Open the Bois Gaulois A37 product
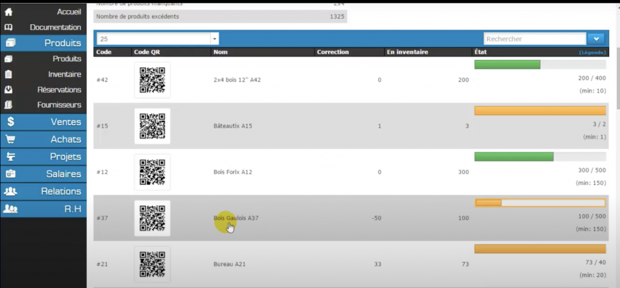Viewport: 620px width, 288px height. point(236,218)
